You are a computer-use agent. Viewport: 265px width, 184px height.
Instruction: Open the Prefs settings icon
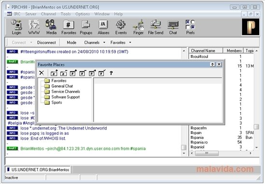tap(190, 27)
